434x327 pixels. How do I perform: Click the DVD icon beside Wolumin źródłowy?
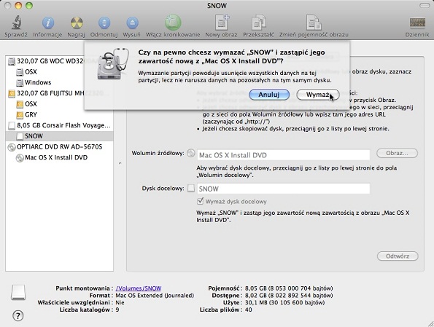(x=190, y=153)
